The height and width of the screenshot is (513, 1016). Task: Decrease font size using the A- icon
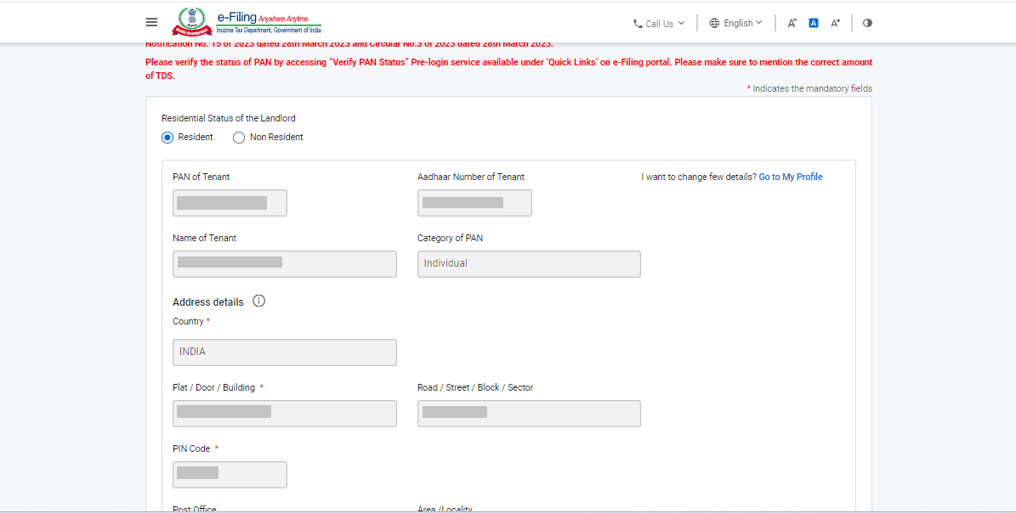792,23
